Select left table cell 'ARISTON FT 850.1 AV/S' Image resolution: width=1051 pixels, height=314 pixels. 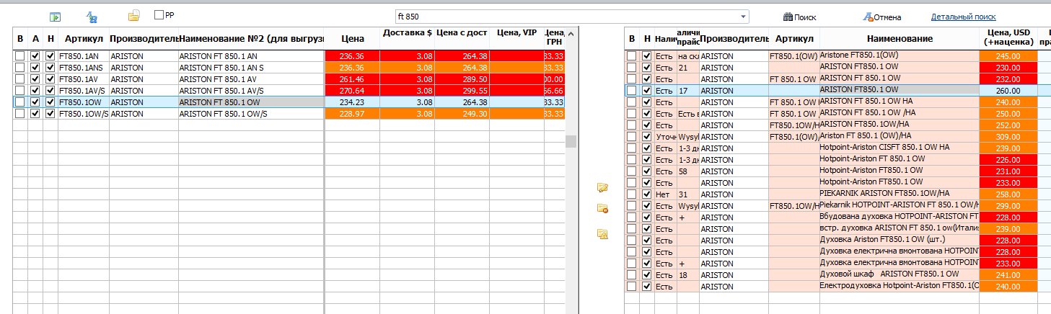coord(251,91)
